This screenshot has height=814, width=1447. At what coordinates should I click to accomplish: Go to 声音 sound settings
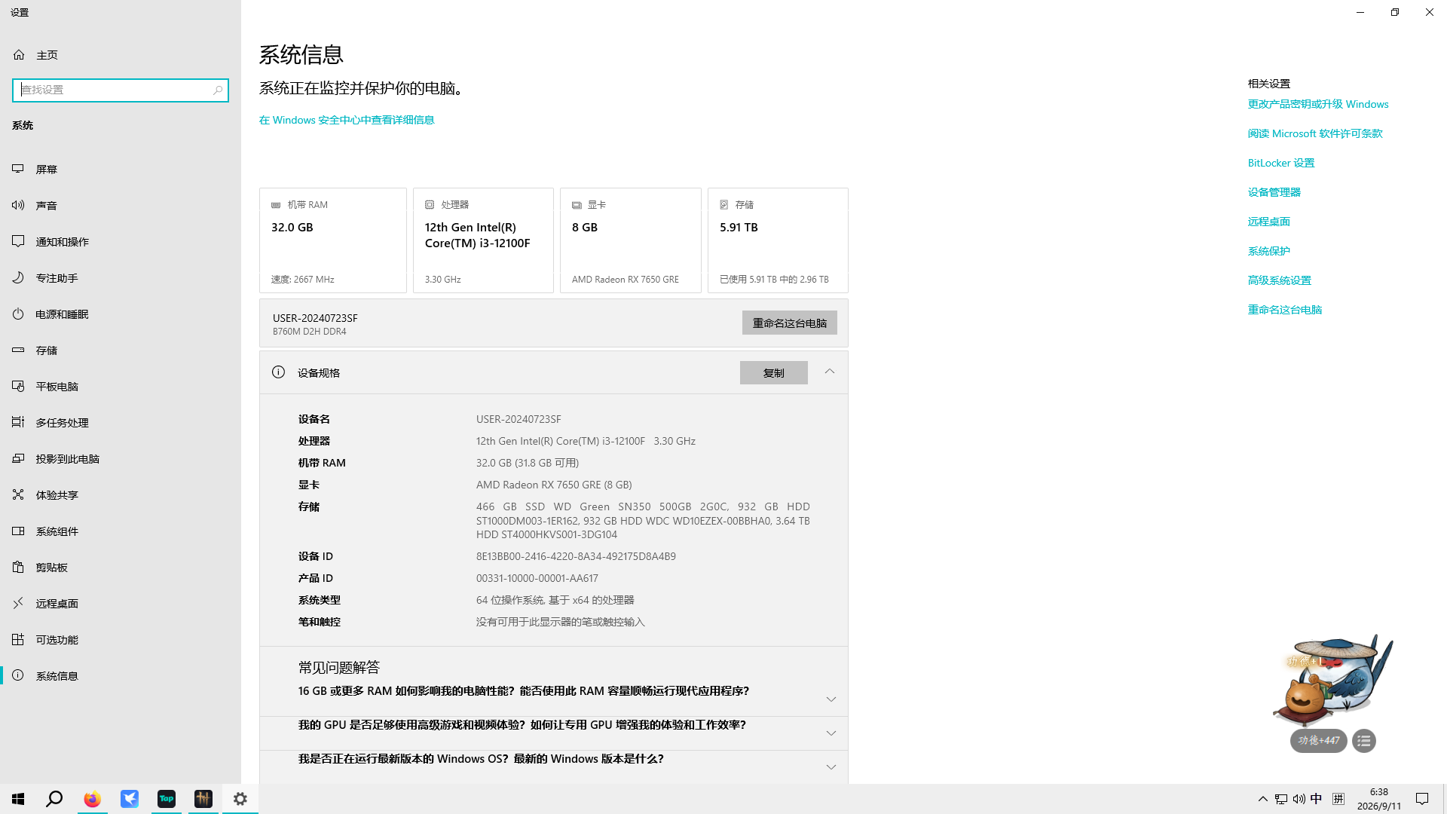[x=121, y=206]
